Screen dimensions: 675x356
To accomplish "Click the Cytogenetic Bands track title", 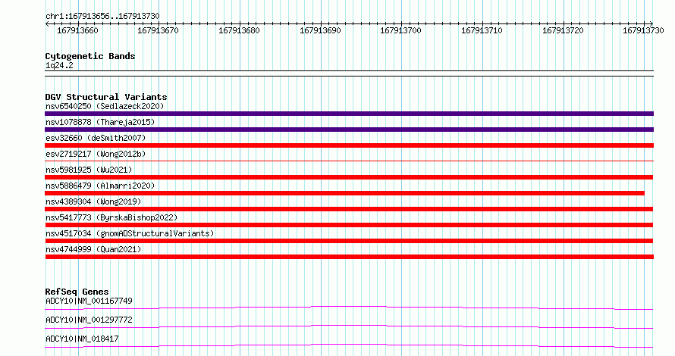I will [x=90, y=56].
